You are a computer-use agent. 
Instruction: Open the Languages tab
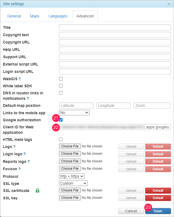coord(58,16)
